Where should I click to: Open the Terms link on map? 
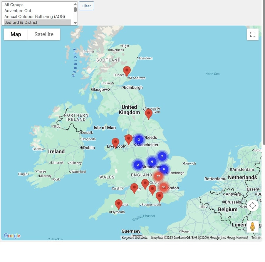tap(255, 238)
